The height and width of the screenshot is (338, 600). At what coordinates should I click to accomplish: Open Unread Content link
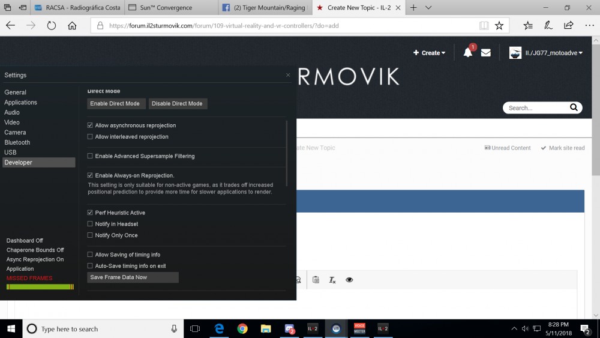508,148
